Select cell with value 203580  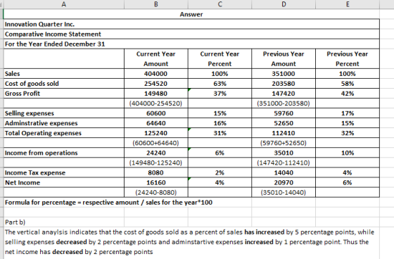(x=284, y=83)
